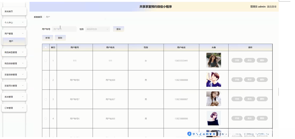Click 退出登录 to log out

click(272, 6)
